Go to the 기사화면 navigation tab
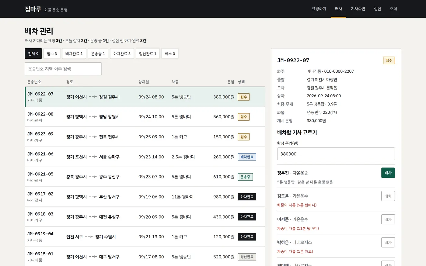 click(x=358, y=9)
